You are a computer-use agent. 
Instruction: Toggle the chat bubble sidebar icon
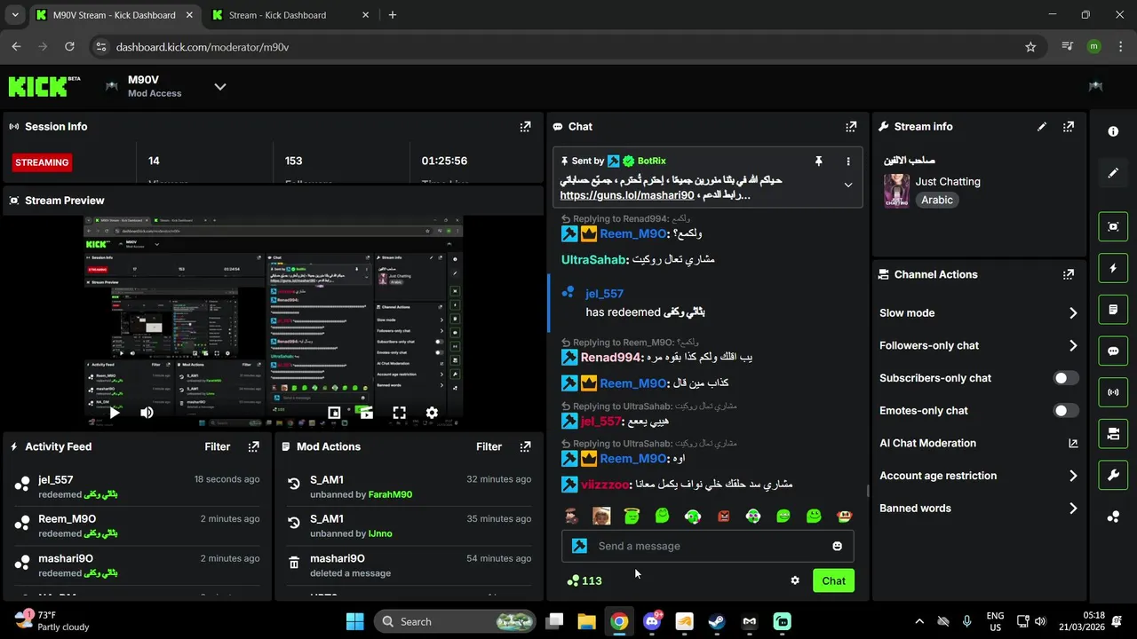[1113, 351]
